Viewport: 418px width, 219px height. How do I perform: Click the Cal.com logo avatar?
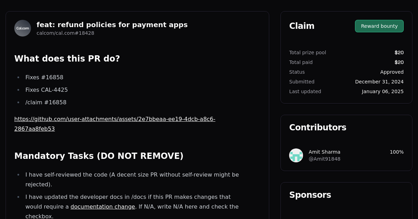click(22, 28)
